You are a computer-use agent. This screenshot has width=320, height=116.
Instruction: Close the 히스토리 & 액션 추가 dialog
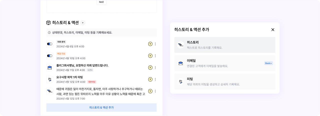tap(273, 30)
